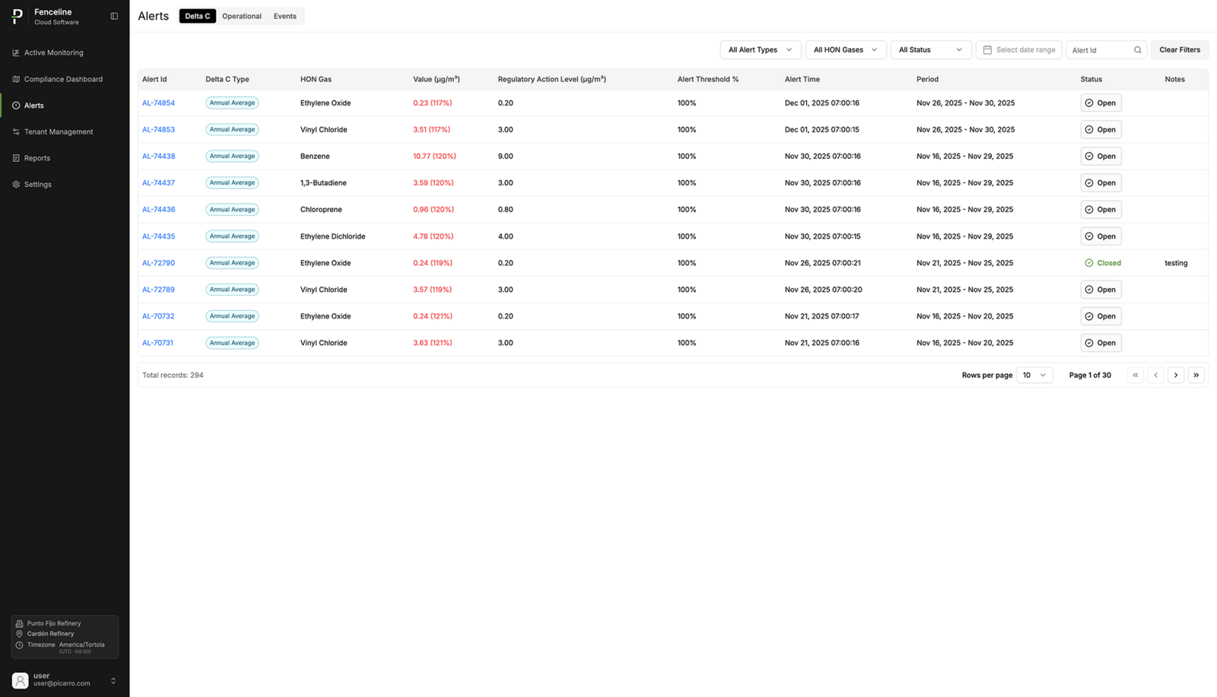Image resolution: width=1217 pixels, height=697 pixels.
Task: Open alert AL-74438 details link
Action: pyautogui.click(x=158, y=156)
